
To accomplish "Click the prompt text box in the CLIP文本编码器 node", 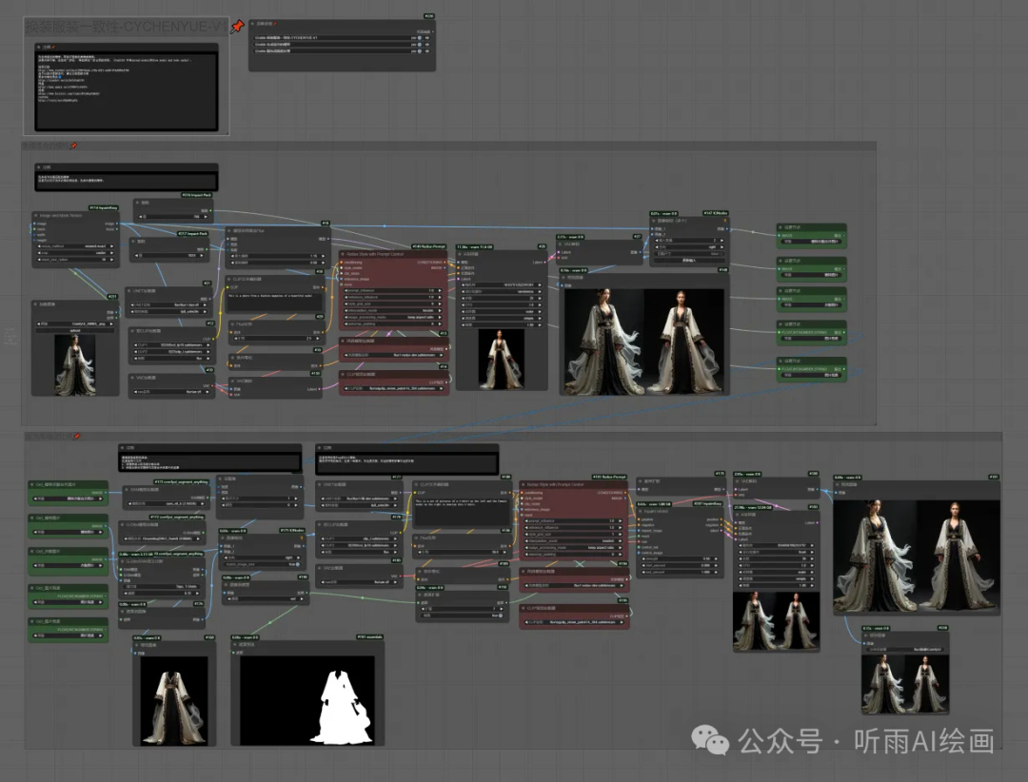I will [275, 302].
